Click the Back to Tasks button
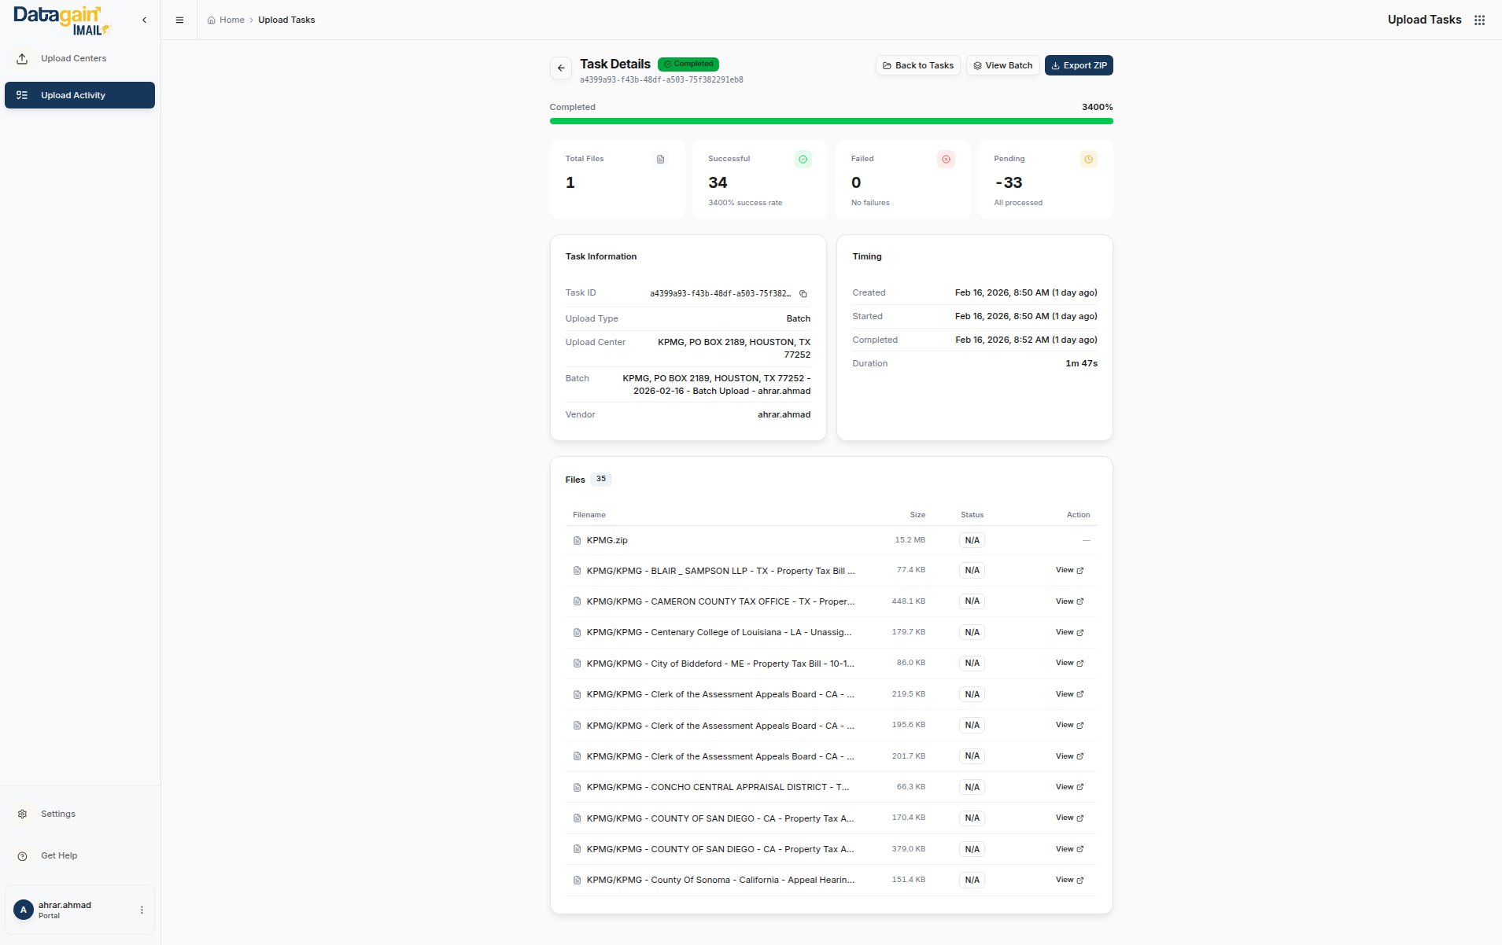 [x=917, y=66]
